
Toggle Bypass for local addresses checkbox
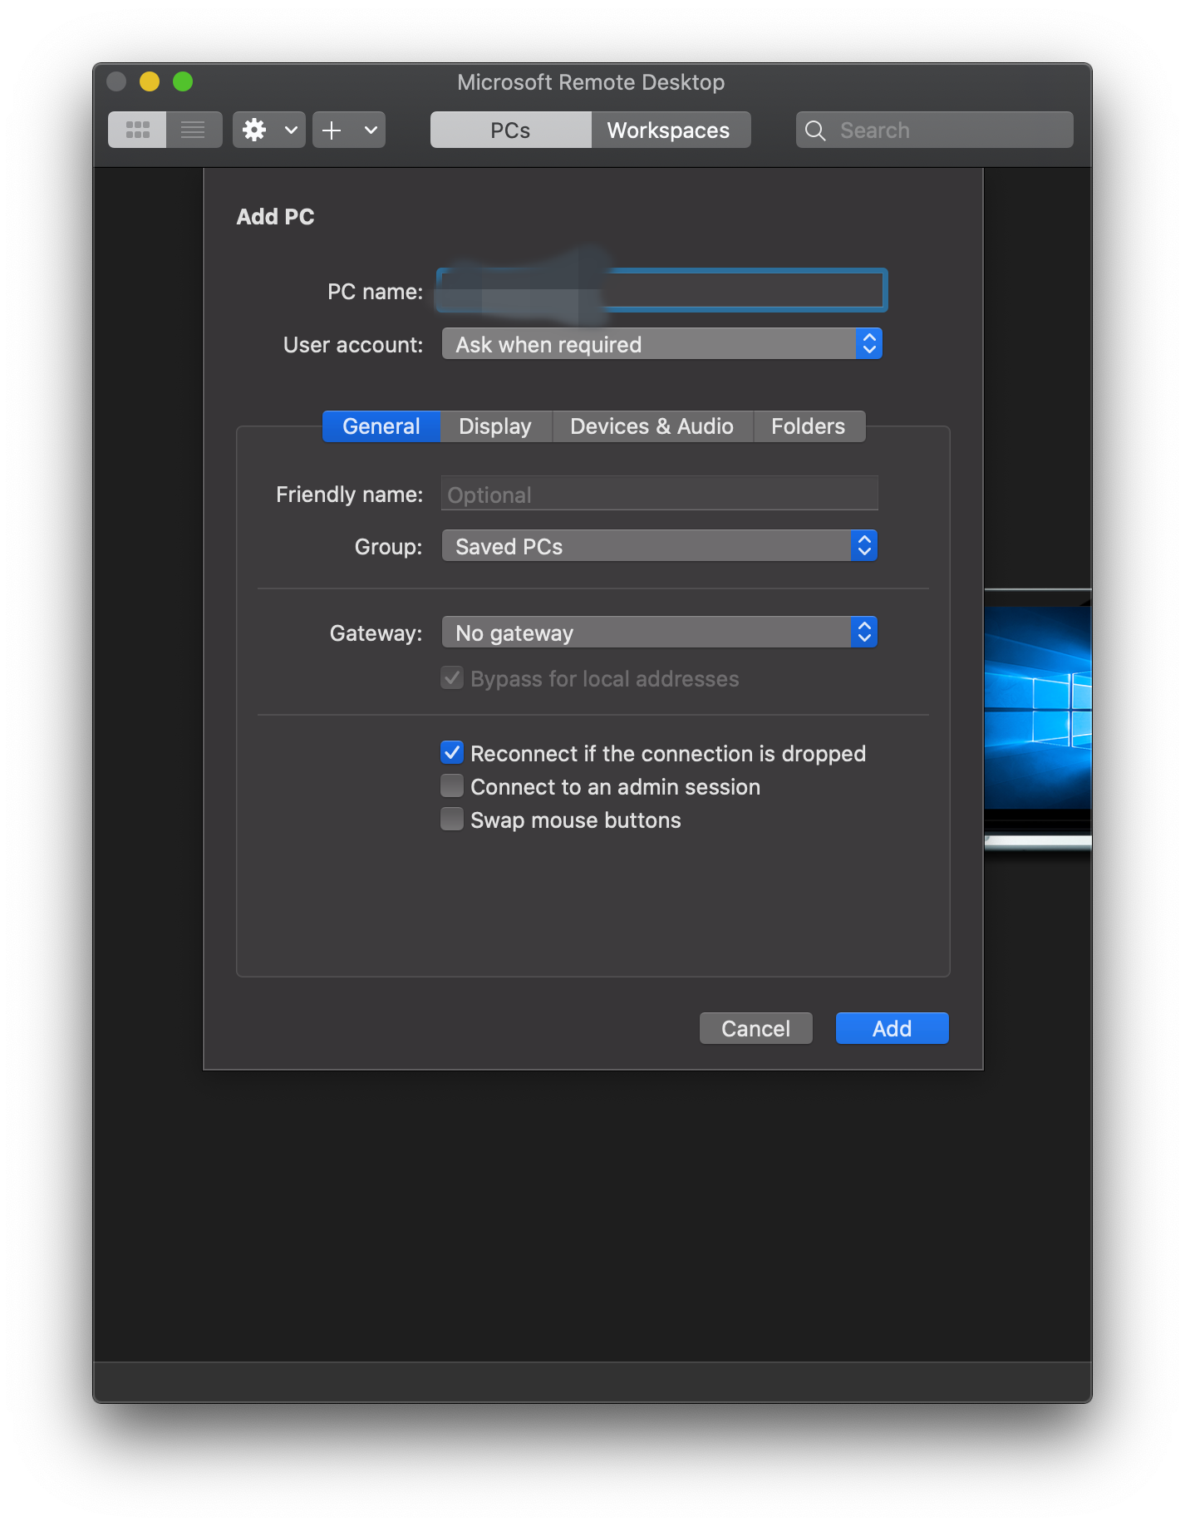pos(452,678)
